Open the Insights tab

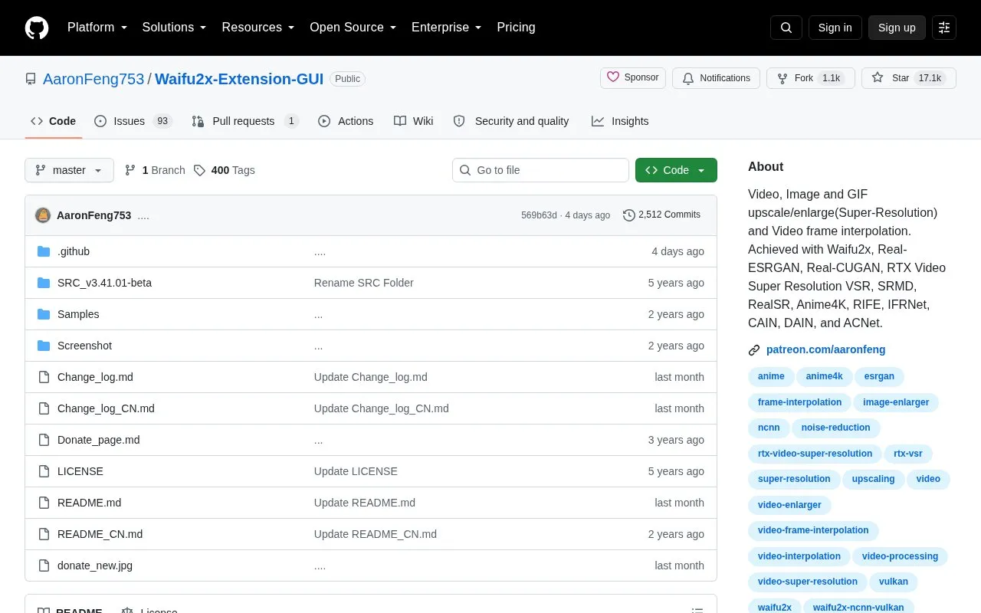[x=620, y=121]
